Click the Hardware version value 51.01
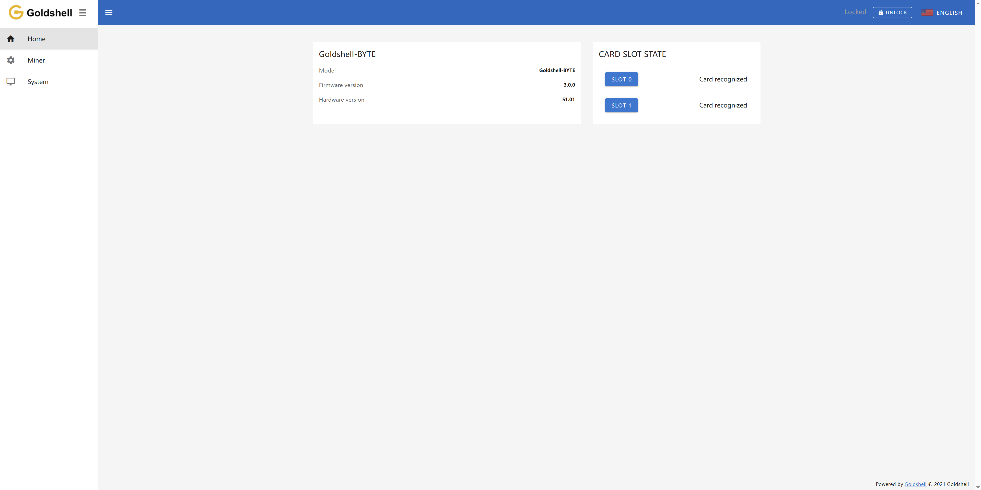This screenshot has width=981, height=490. pos(568,99)
